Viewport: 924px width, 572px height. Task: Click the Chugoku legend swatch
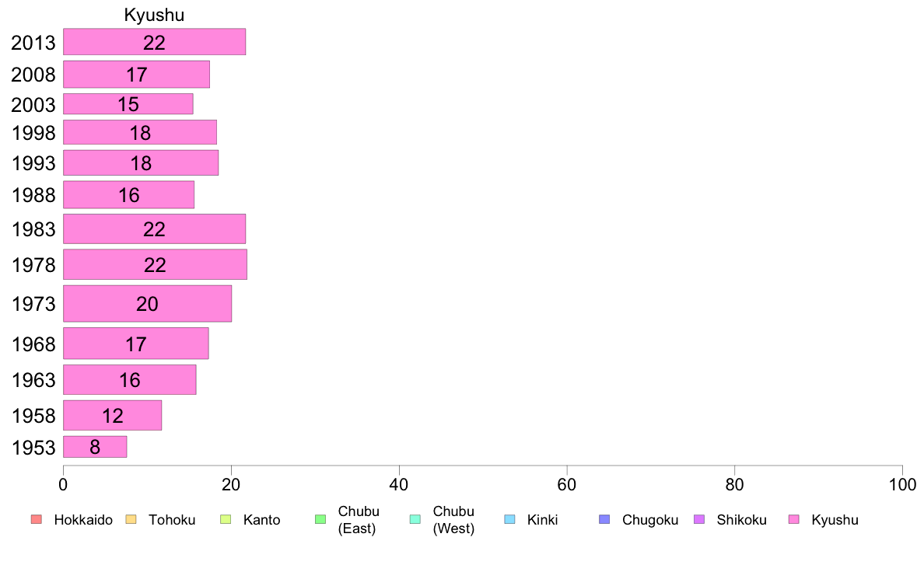(604, 520)
